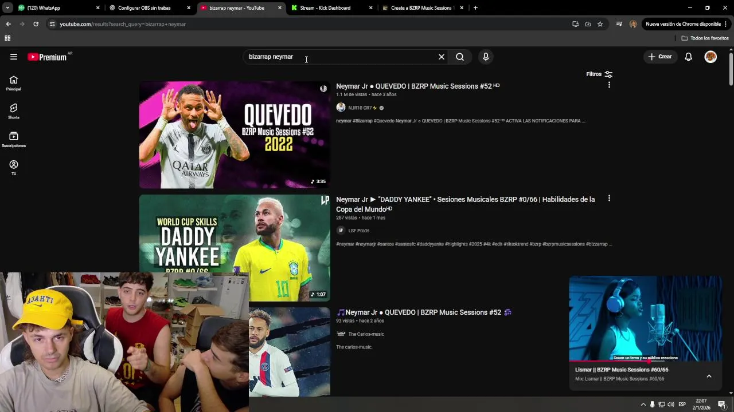Open the Windows notification center
This screenshot has height=412, width=734.
[721, 405]
